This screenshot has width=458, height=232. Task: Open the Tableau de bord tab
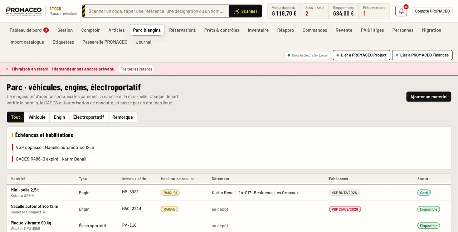pyautogui.click(x=29, y=30)
